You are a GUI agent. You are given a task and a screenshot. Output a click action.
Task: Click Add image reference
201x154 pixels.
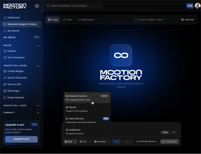tap(146, 141)
